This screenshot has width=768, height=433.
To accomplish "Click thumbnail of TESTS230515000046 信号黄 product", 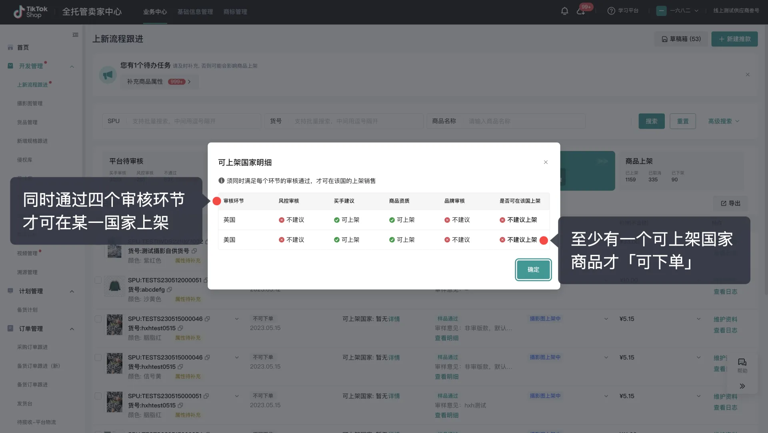I will (114, 363).
